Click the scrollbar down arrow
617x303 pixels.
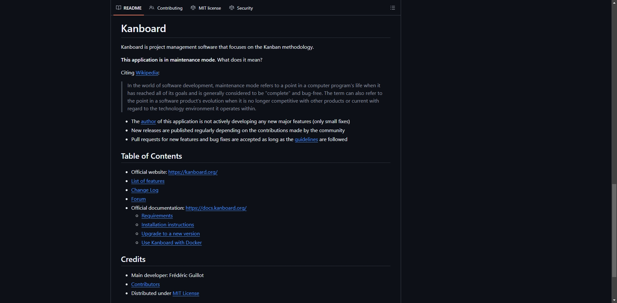tap(614, 300)
